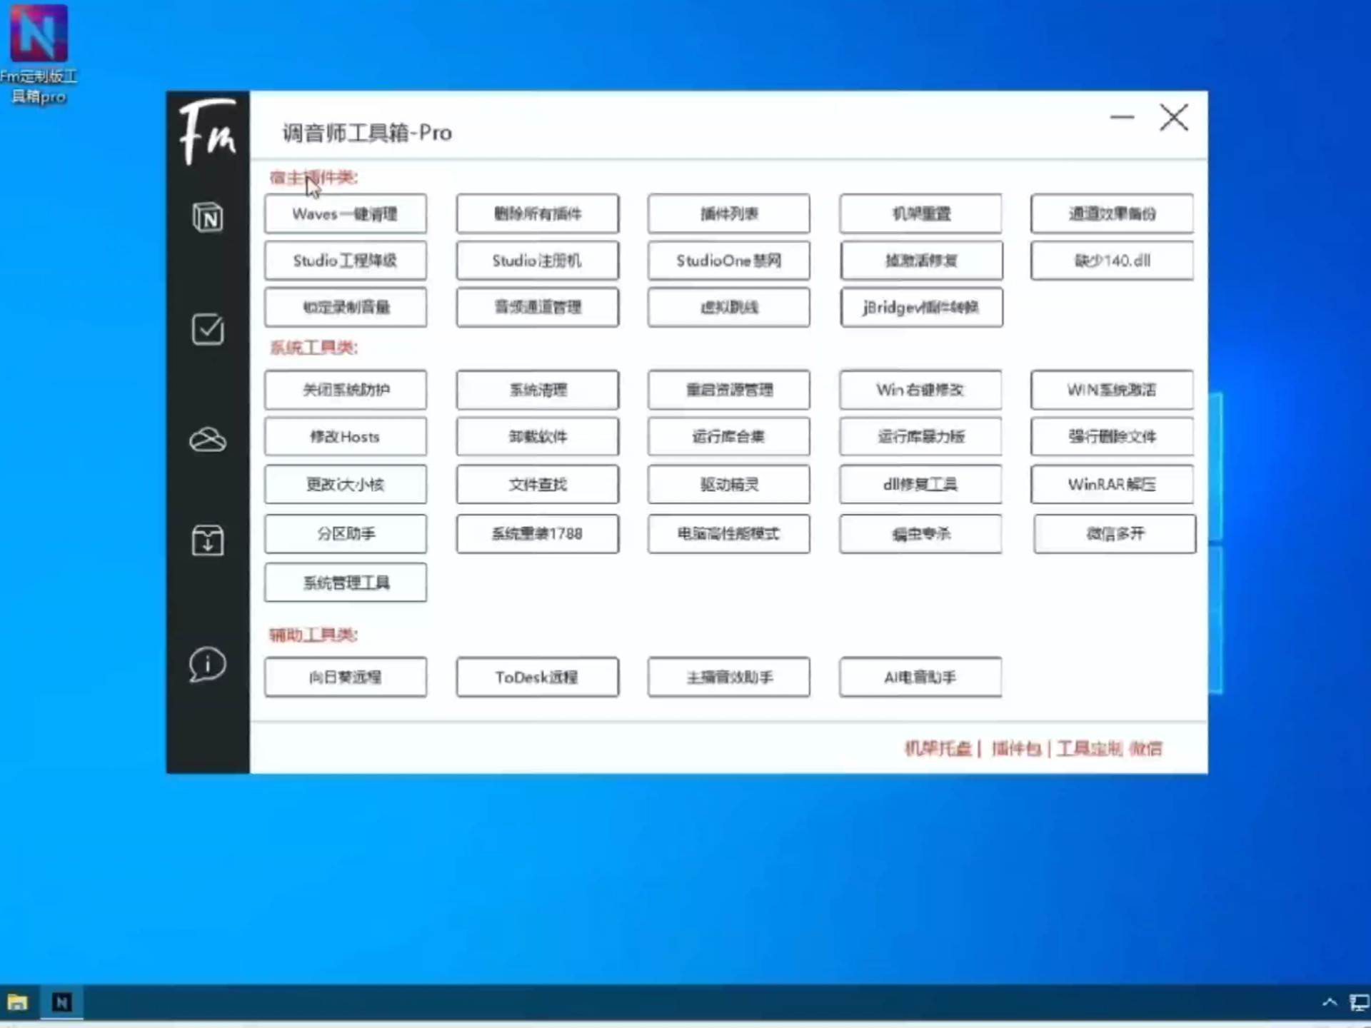Click the 微信多开 button
Viewport: 1371px width, 1028px height.
(x=1115, y=534)
